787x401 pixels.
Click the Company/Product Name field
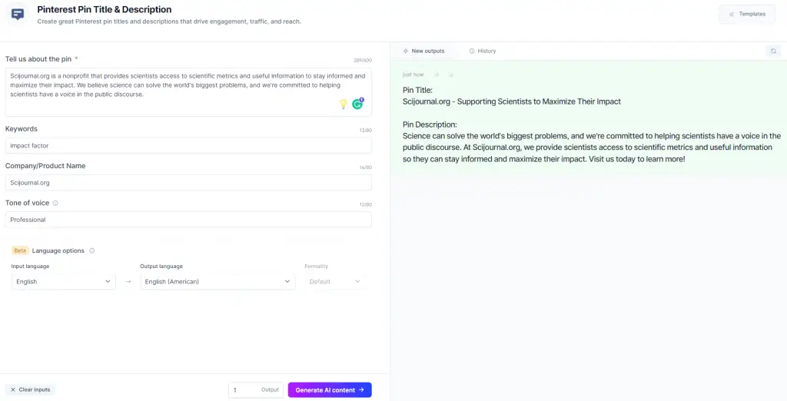click(188, 183)
